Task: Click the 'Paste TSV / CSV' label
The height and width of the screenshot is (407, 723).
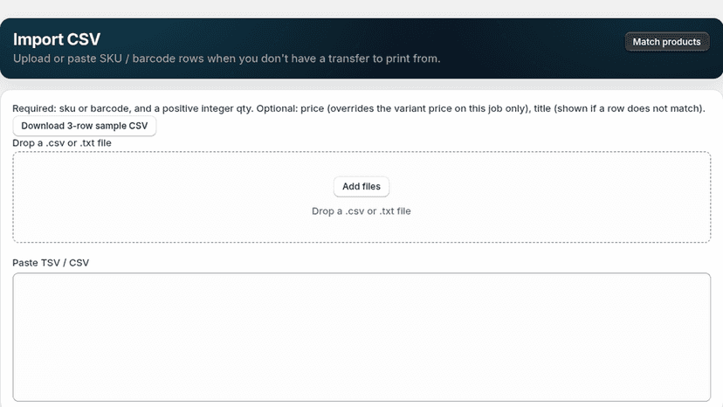Action: (x=51, y=263)
